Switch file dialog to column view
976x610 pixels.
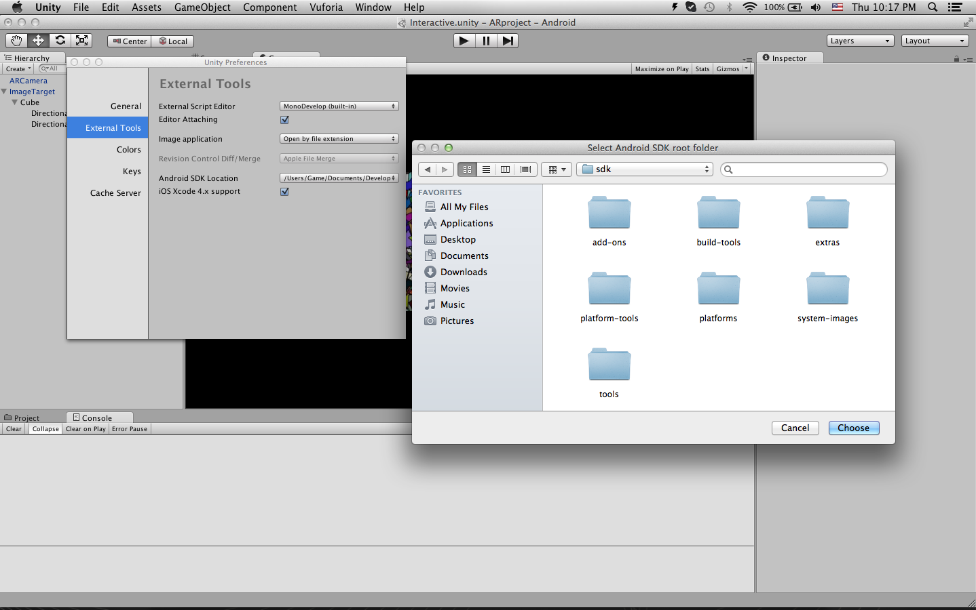coord(506,169)
